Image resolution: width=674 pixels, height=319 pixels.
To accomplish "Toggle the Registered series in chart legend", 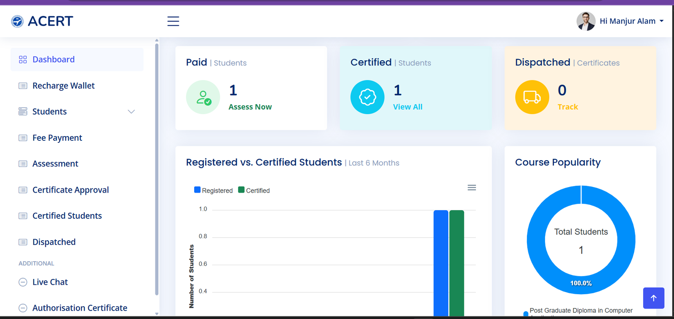I will (214, 190).
